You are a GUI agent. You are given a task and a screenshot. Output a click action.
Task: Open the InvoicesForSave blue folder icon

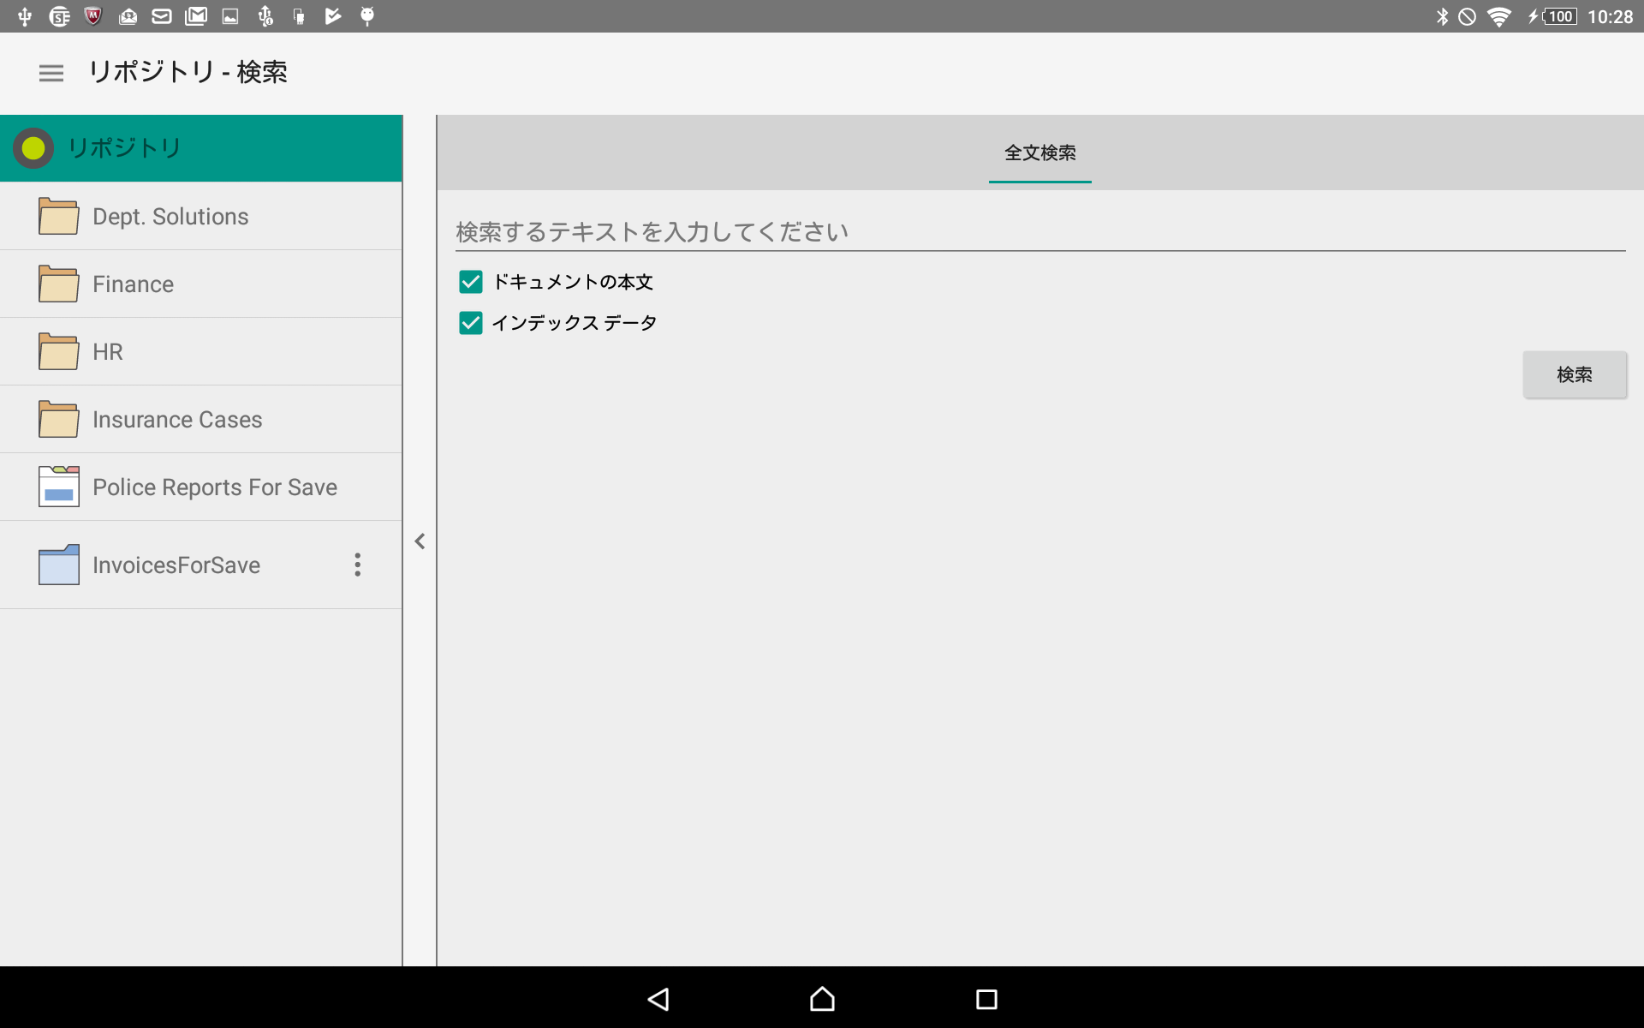[x=59, y=565]
